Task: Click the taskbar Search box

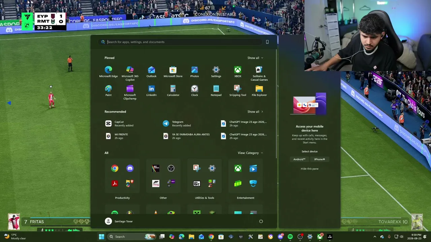Action: 132,237
